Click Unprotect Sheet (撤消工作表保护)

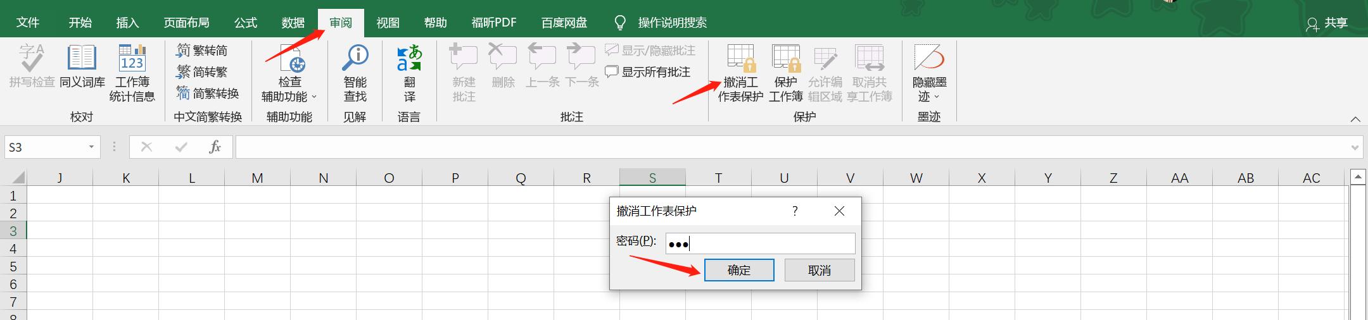[740, 73]
